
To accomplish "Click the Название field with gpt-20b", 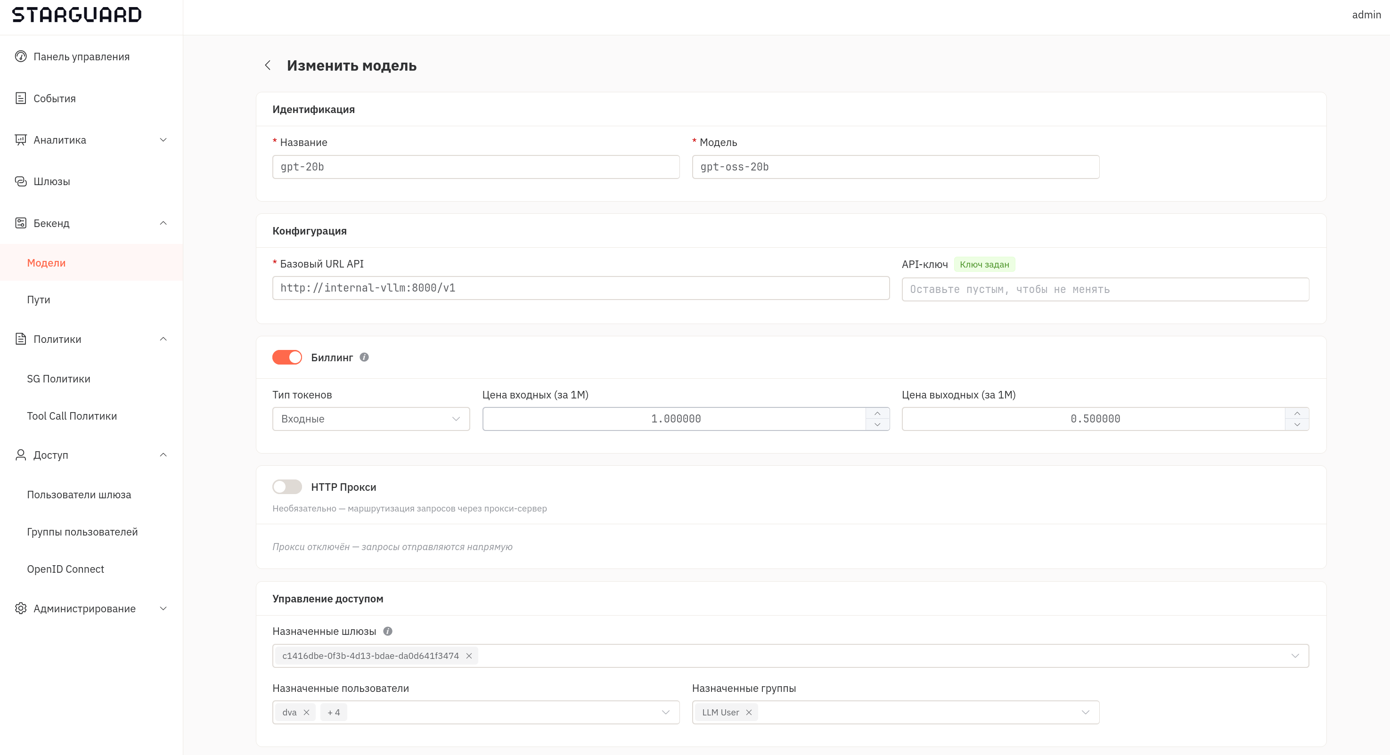I will coord(476,167).
